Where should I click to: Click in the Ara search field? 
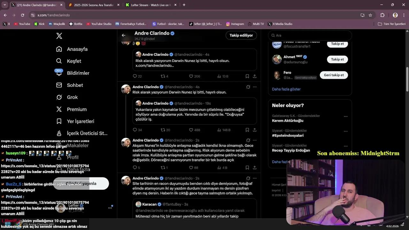click(x=310, y=35)
